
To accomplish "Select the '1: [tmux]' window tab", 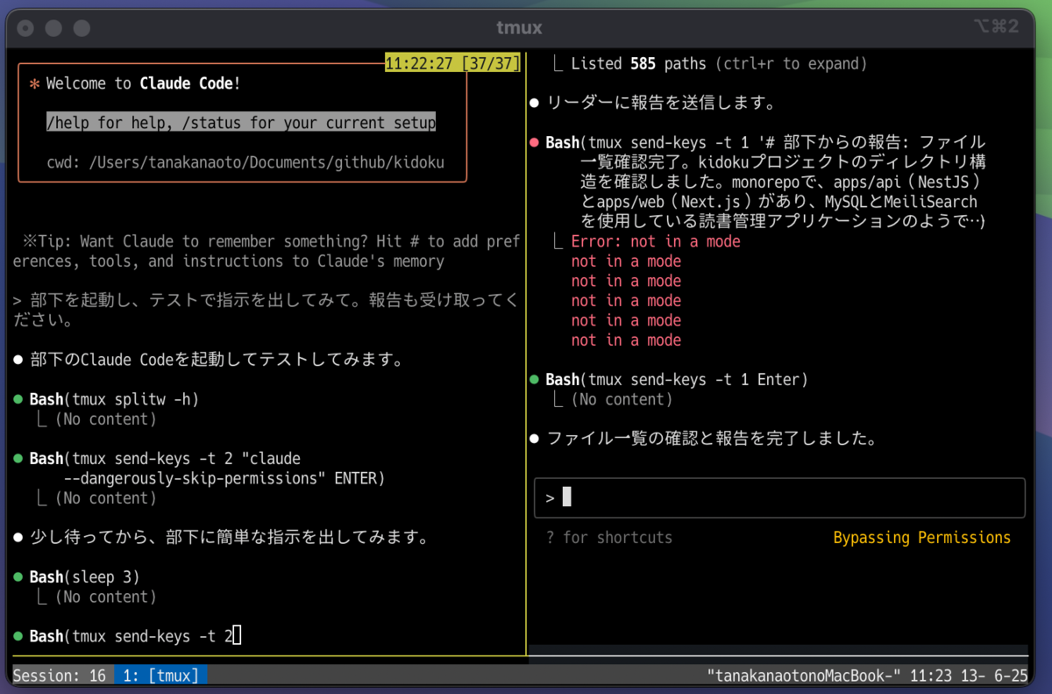I will [x=161, y=676].
